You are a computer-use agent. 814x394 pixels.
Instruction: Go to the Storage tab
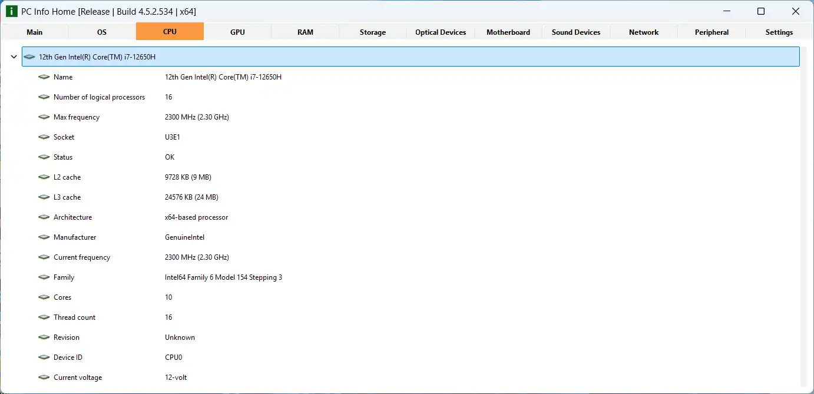pyautogui.click(x=372, y=32)
